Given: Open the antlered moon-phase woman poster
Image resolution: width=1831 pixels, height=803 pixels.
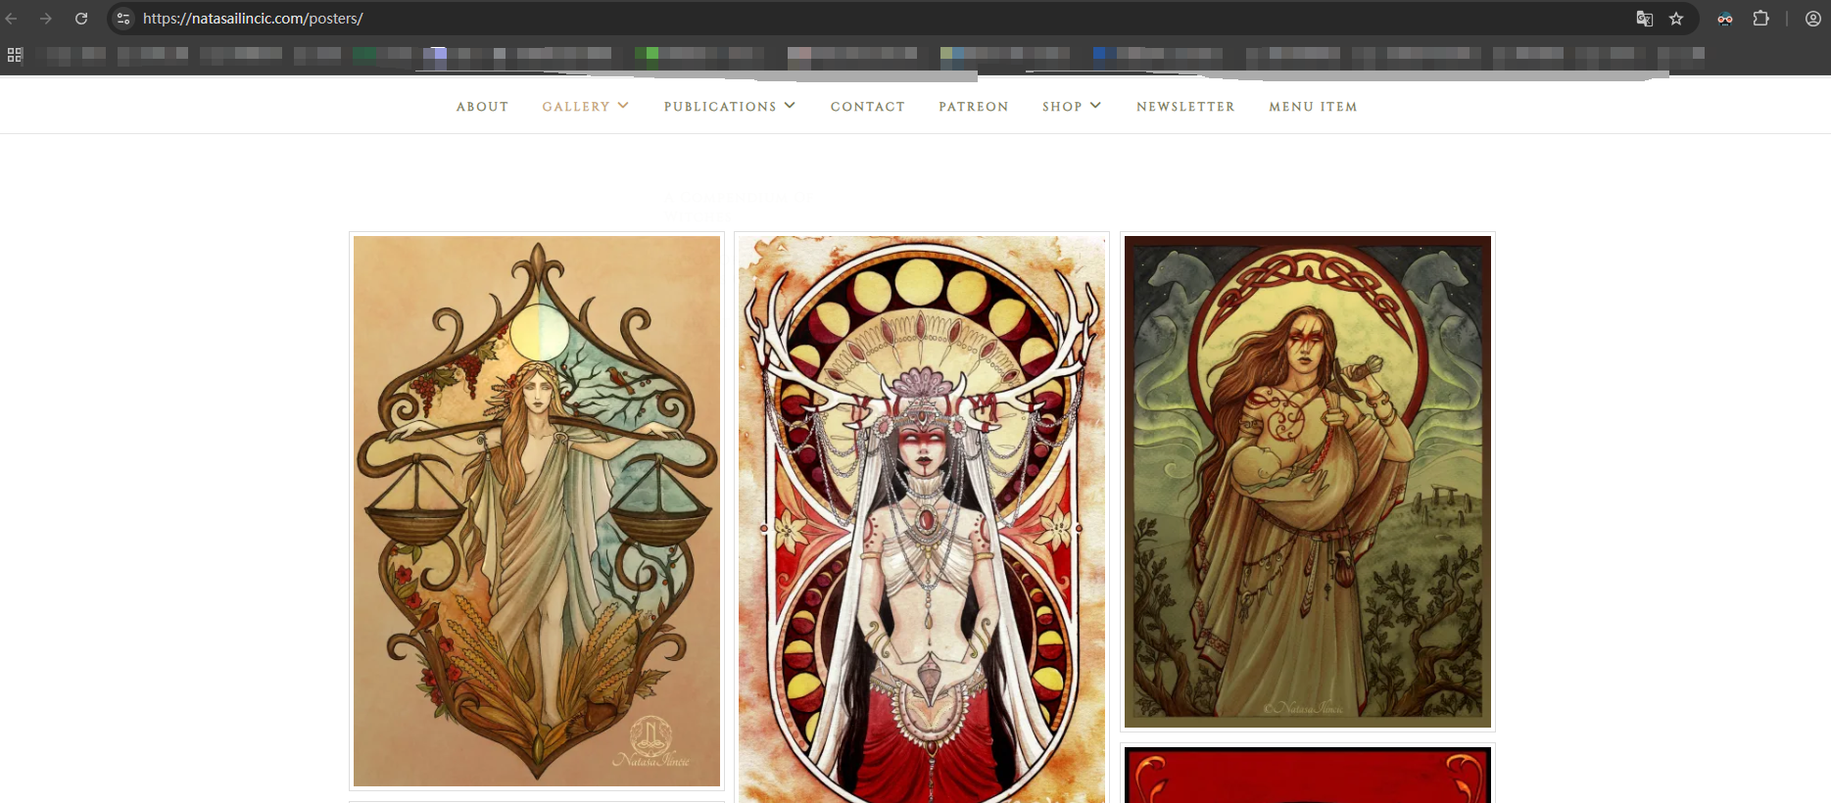Looking at the screenshot, I should [x=922, y=519].
